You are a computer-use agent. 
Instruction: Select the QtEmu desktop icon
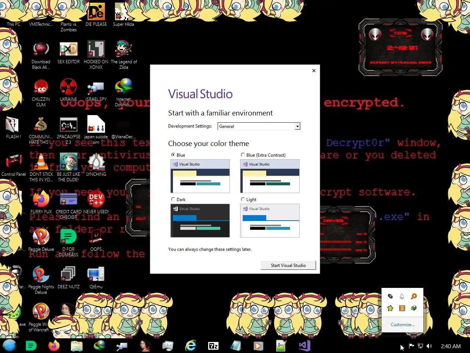click(x=96, y=278)
